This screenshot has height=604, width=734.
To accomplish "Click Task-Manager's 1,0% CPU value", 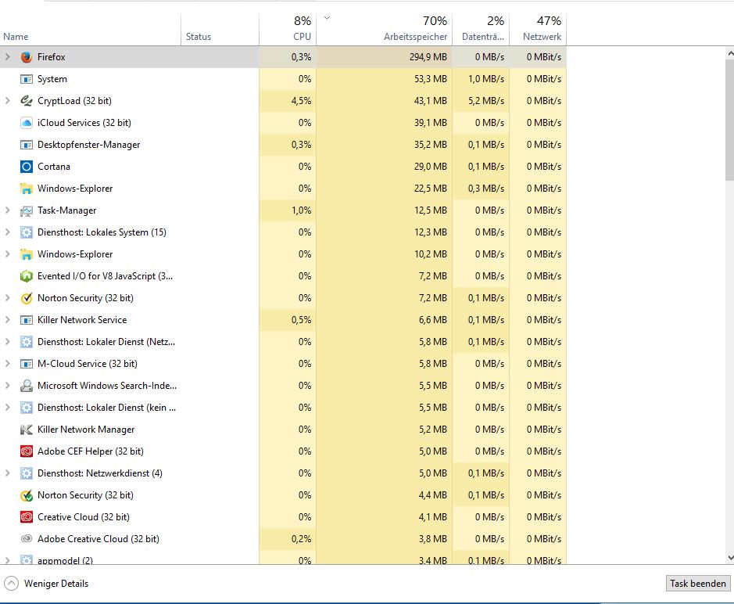I will tap(301, 210).
